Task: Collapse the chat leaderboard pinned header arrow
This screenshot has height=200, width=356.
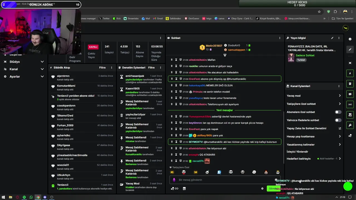Action: tap(225, 55)
